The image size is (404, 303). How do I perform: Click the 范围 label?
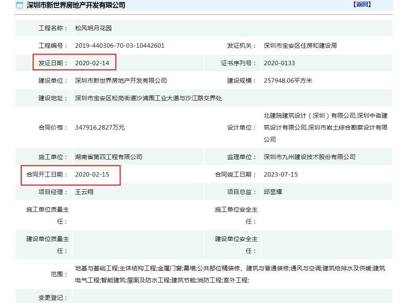click(x=59, y=274)
